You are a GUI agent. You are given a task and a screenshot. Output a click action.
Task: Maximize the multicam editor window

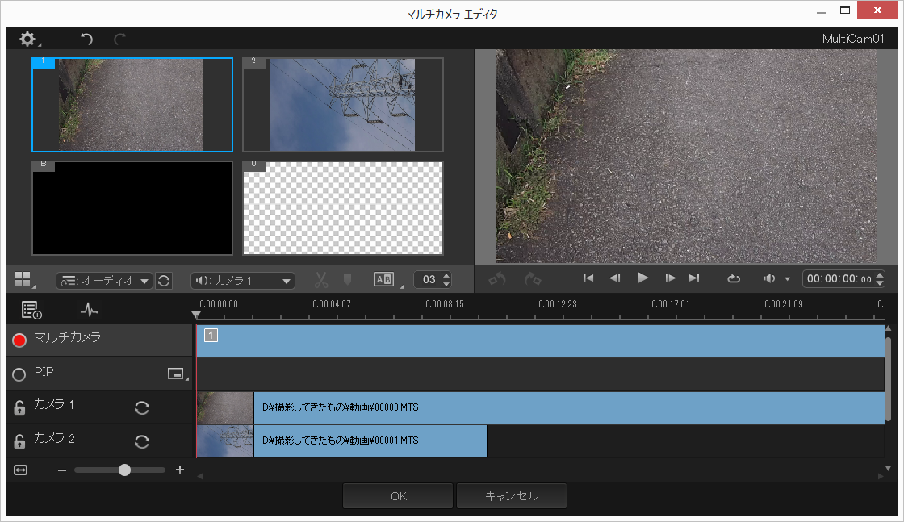[845, 10]
